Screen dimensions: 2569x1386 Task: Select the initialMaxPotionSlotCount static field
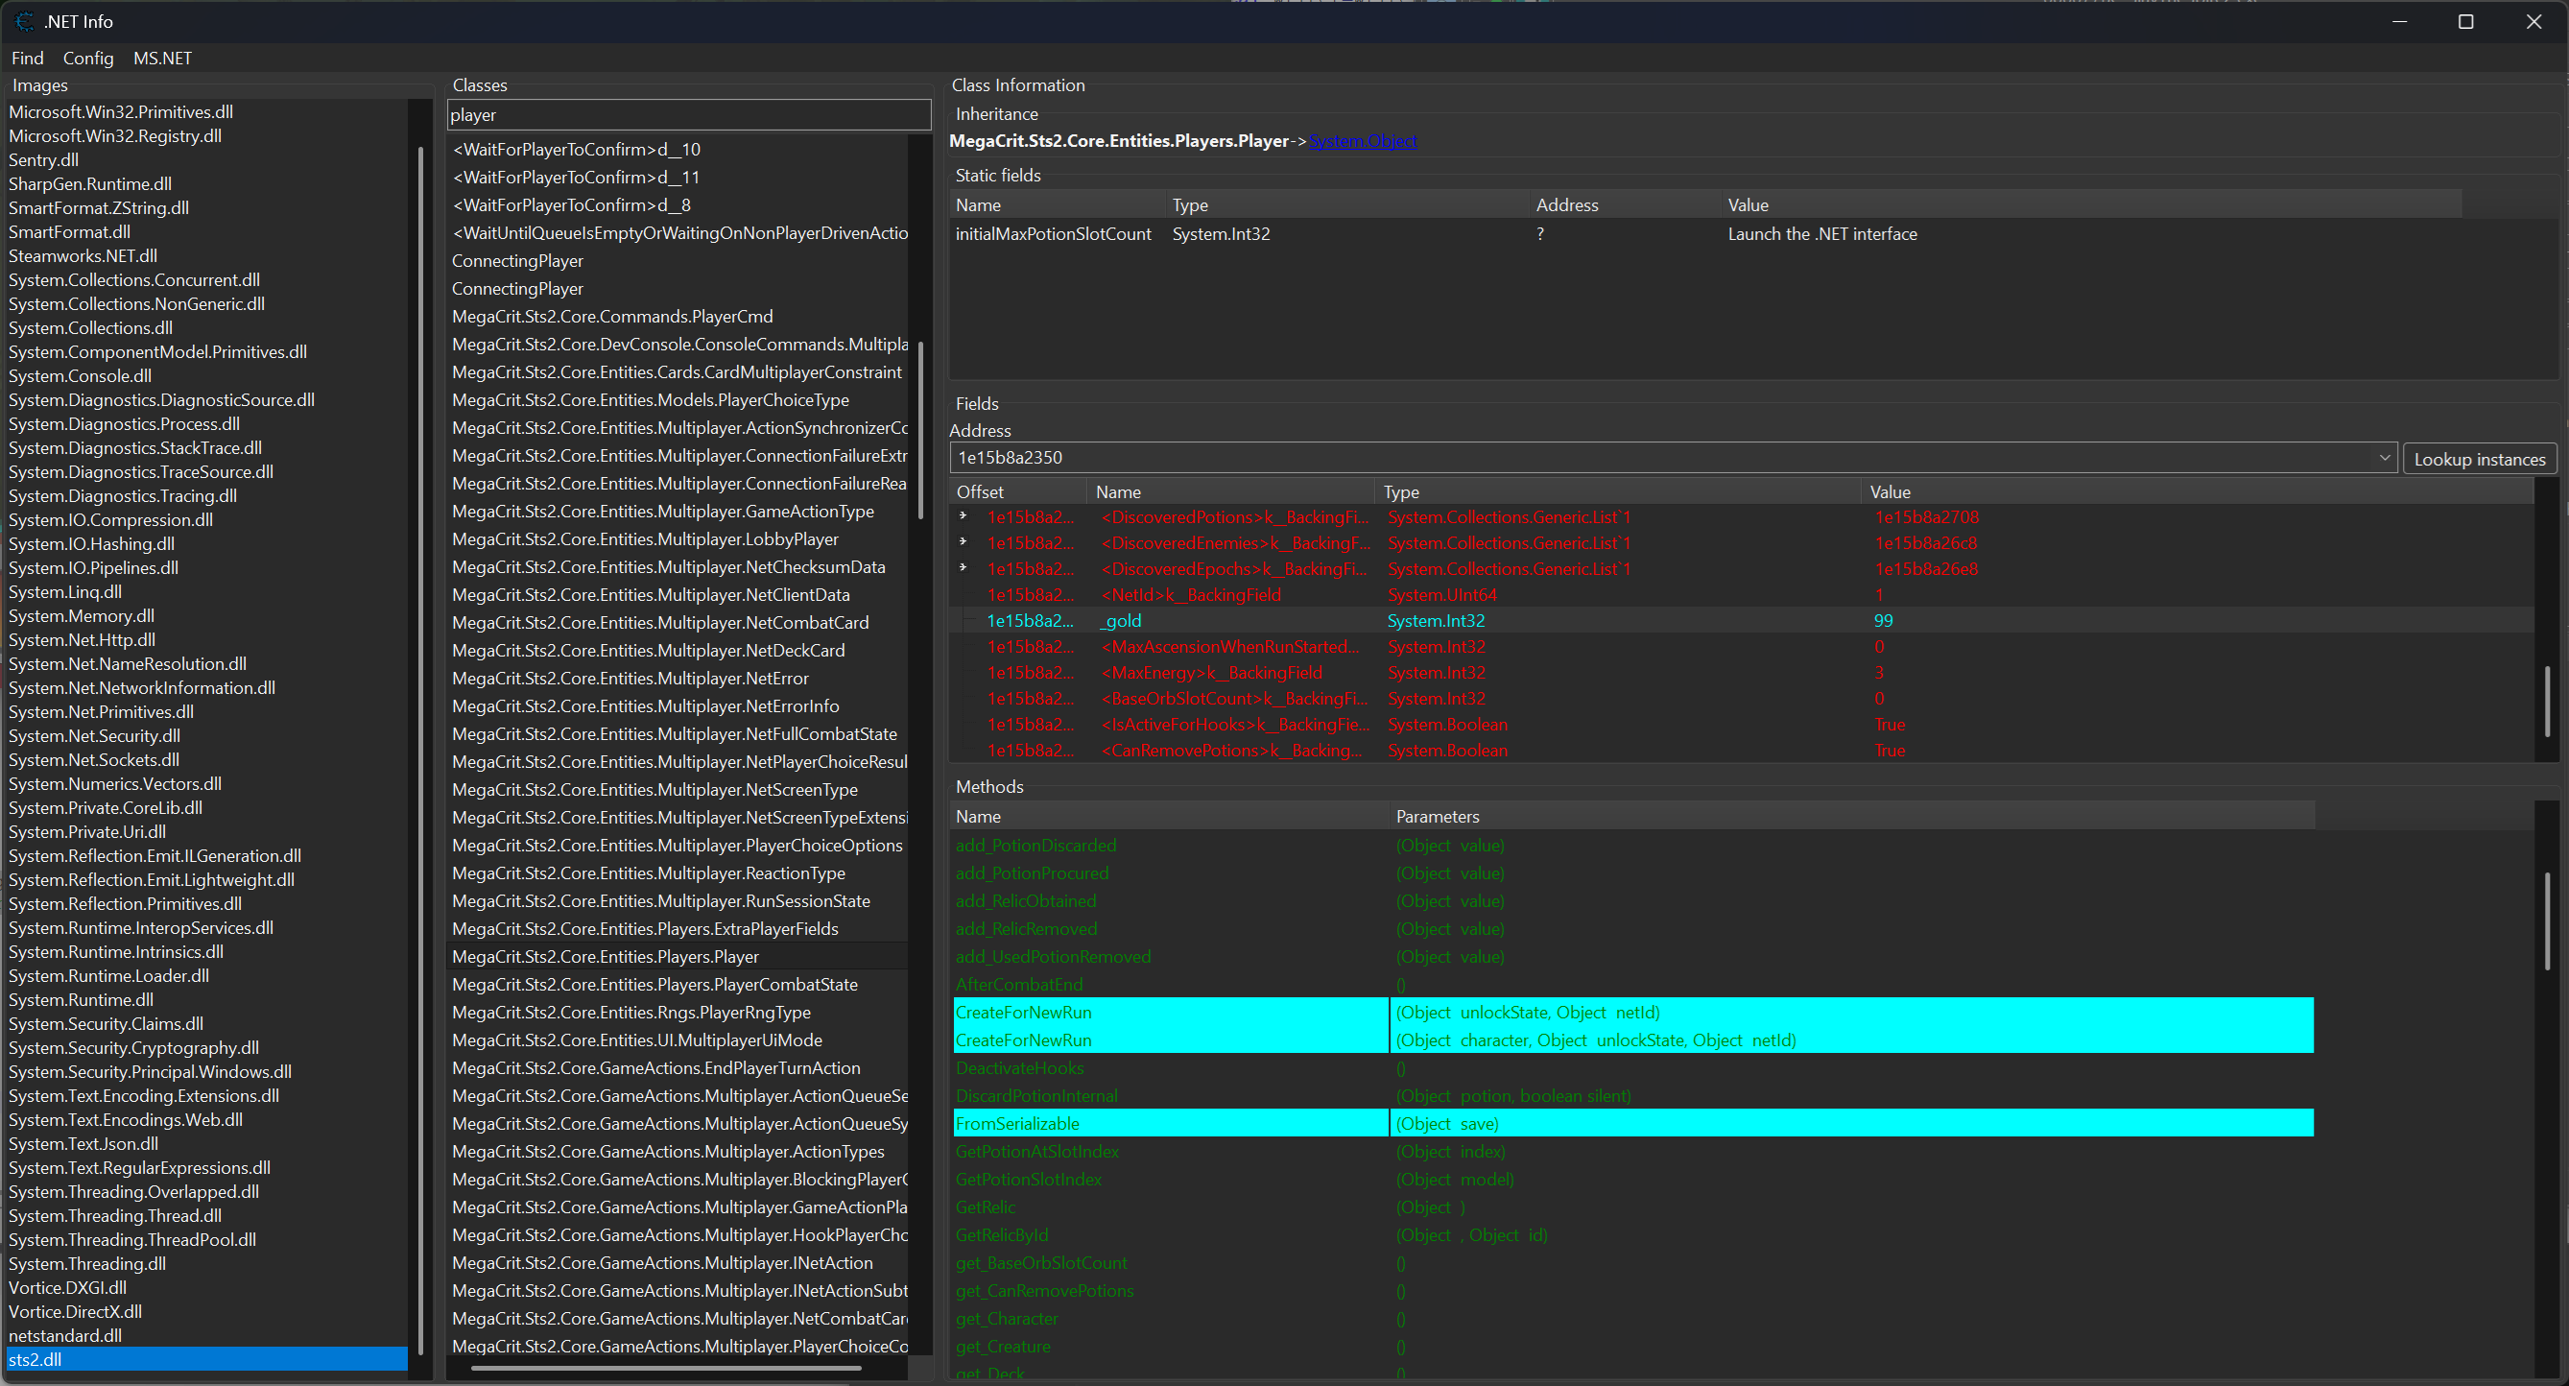(1053, 233)
